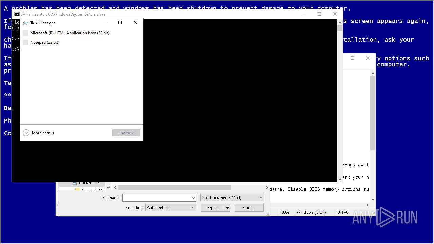Screen dimensions: 434x244
Task: Click the Open dialog resize grip
Action: 268,214
